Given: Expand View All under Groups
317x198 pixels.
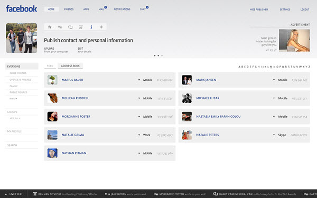Looking at the screenshot, I should [x=15, y=118].
